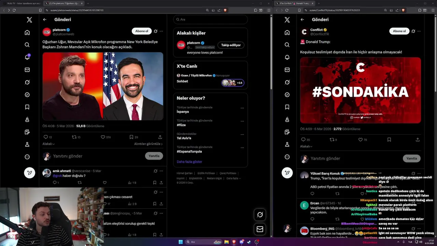Reply to platcorn post showing 13 replies
This screenshot has width=437, height=246.
click(45, 137)
